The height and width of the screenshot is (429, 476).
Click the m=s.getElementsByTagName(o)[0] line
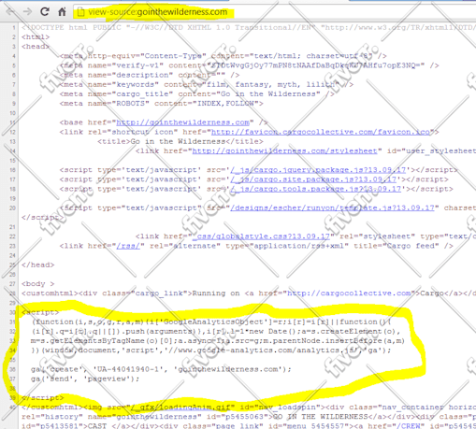pyautogui.click(x=218, y=341)
